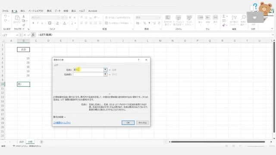Click OK in the function arguments dialog
Image resolution: width=276 pixels, height=155 pixels.
[128, 123]
